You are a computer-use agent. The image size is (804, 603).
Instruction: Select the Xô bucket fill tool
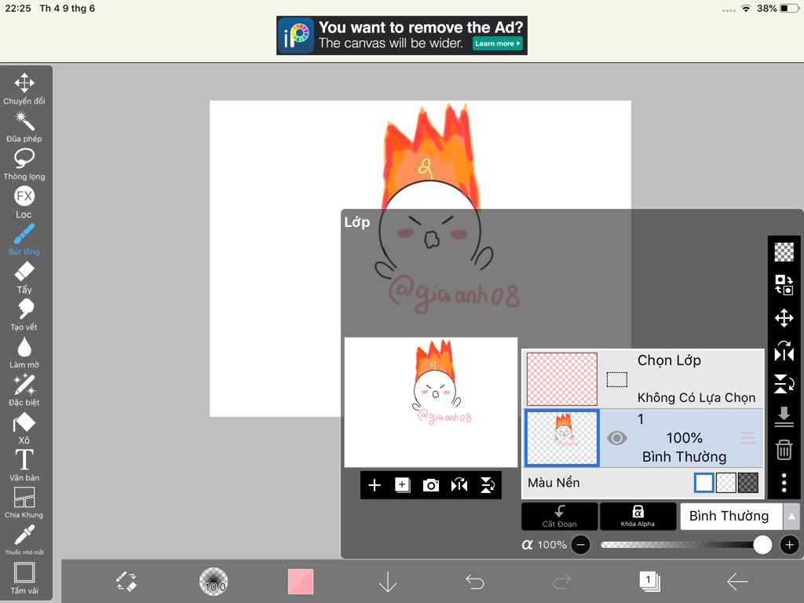click(24, 428)
